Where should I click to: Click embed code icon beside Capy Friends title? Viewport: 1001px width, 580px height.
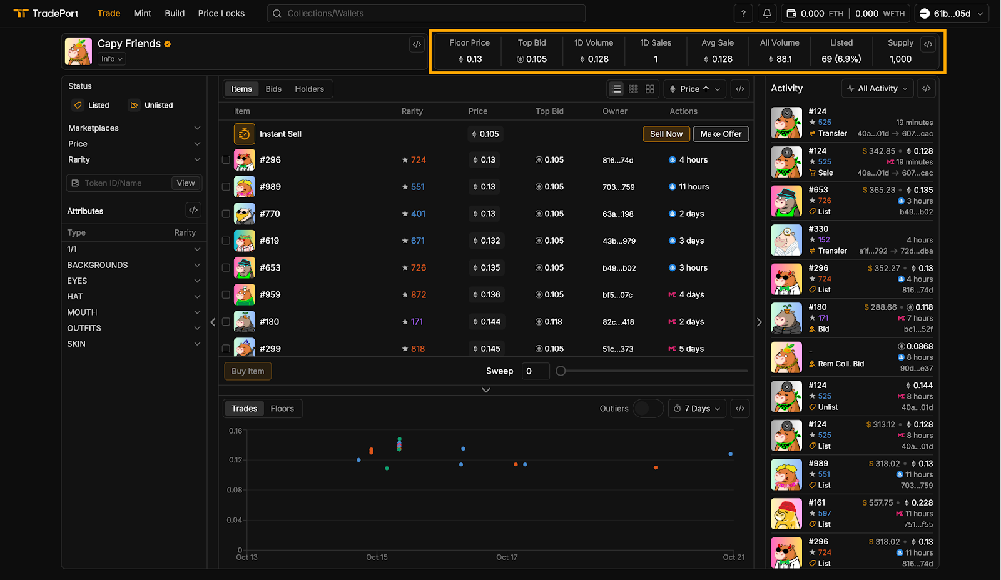click(417, 44)
